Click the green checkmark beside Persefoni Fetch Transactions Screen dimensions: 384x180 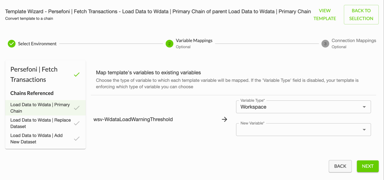pos(77,75)
